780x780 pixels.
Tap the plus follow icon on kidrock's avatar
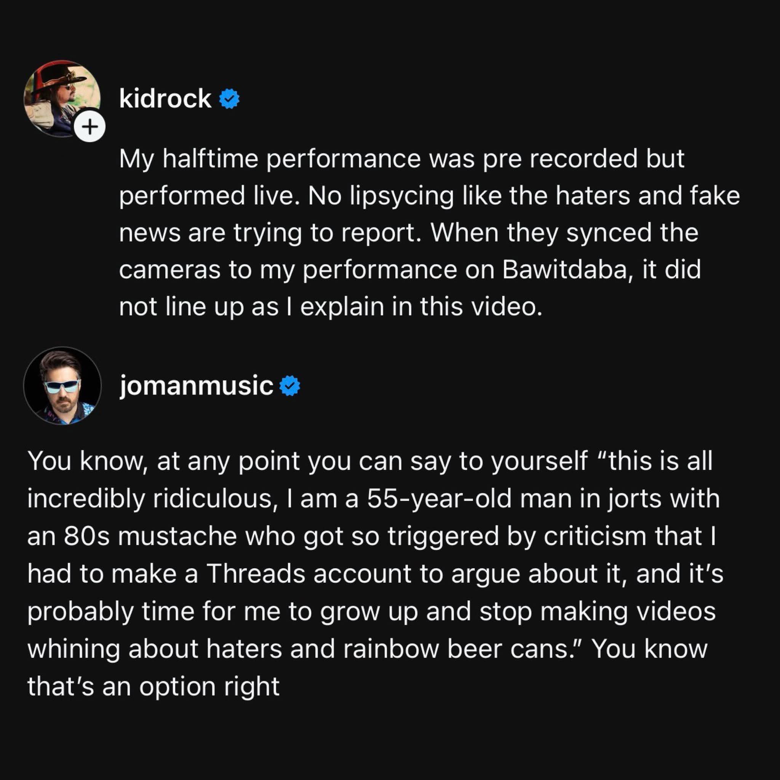[90, 128]
